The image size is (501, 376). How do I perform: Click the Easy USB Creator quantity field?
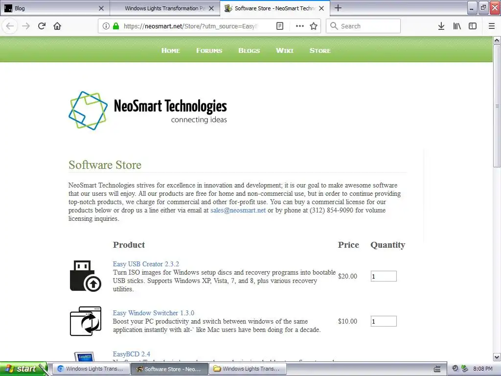point(384,276)
